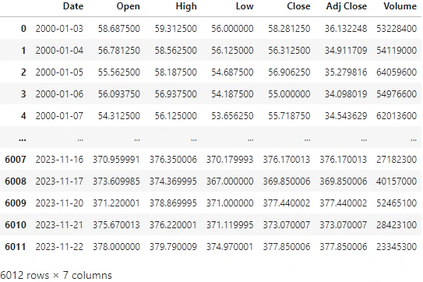
Task: Click the Low column header
Action: tap(245, 6)
